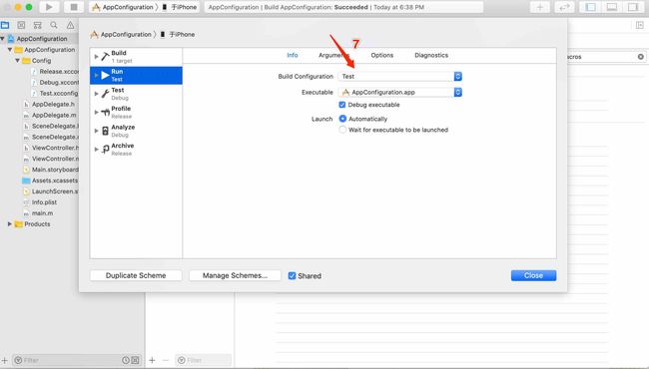Select the Build action in scheme list
The image size is (649, 369).
coord(136,57)
